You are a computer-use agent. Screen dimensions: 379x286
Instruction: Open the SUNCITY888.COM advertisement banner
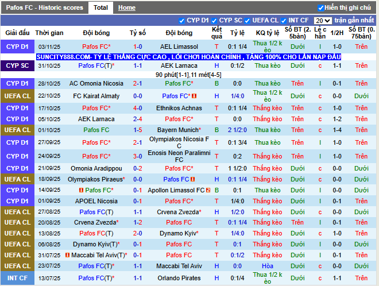pos(188,57)
